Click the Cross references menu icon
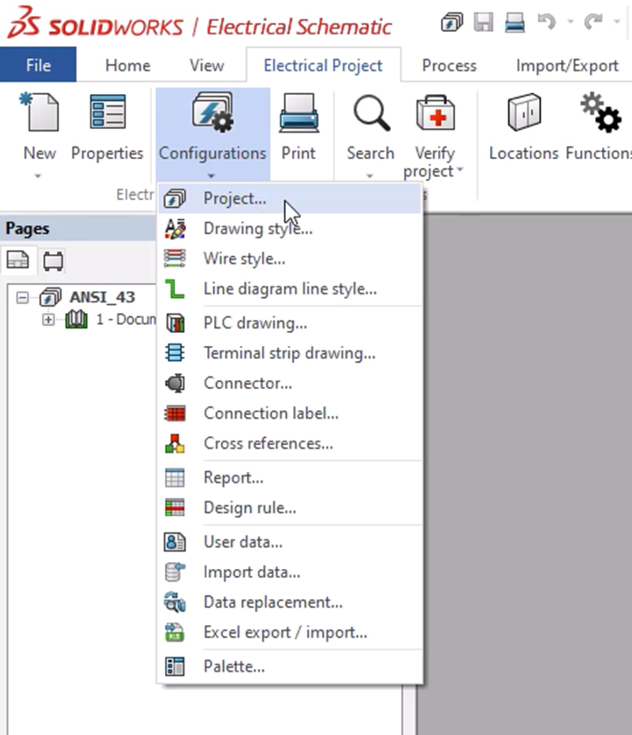632x735 pixels. point(175,443)
